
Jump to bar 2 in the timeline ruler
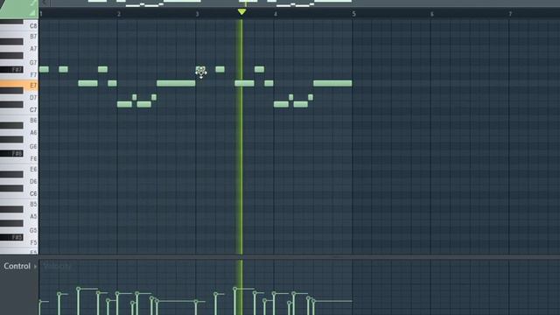(x=119, y=14)
